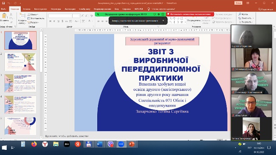Toggle strikethrough formatting (abc)
The height and width of the screenshot is (155, 276).
pyautogui.click(x=66, y=21)
